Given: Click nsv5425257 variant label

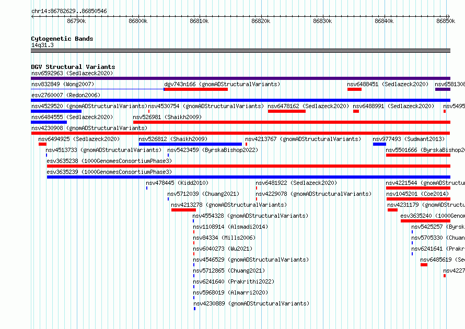Looking at the screenshot, I should tap(438, 227).
